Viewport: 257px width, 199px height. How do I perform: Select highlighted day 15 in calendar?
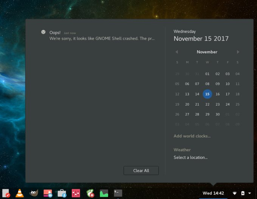(207, 94)
